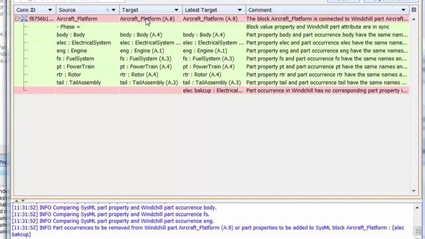Click 'rtr : Rotor (A.4)' in Target column

click(x=139, y=74)
